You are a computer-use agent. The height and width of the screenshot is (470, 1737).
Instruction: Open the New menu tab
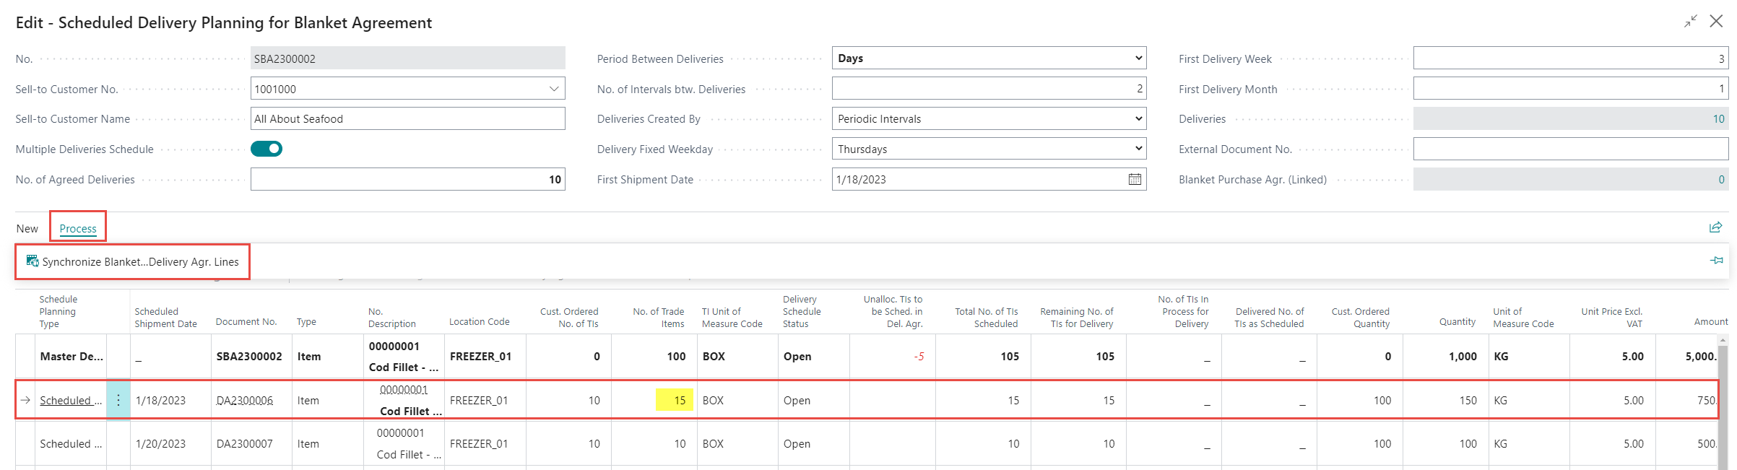(27, 229)
